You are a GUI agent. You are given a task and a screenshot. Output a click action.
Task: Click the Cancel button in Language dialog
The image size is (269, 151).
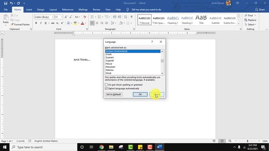tap(157, 94)
